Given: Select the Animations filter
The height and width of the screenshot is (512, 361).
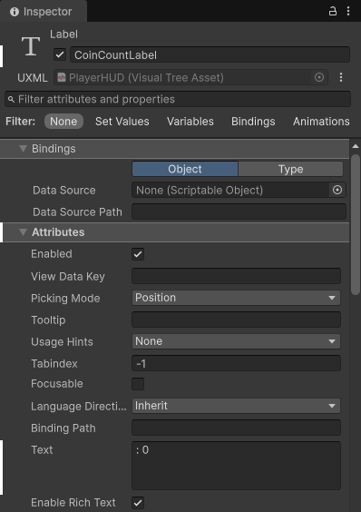Looking at the screenshot, I should (x=321, y=122).
